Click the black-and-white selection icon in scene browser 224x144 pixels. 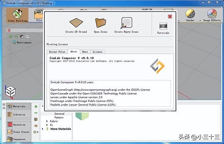[x=22, y=37]
